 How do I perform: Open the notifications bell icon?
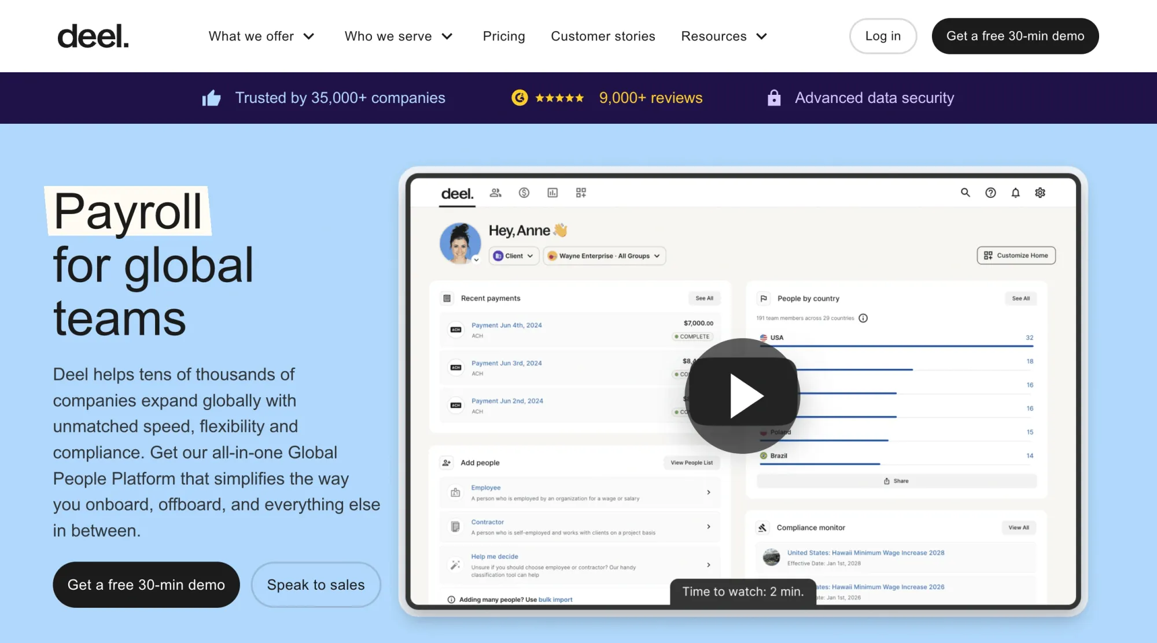click(x=1015, y=193)
